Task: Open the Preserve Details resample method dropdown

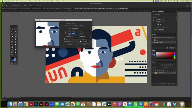Action: pos(82,39)
